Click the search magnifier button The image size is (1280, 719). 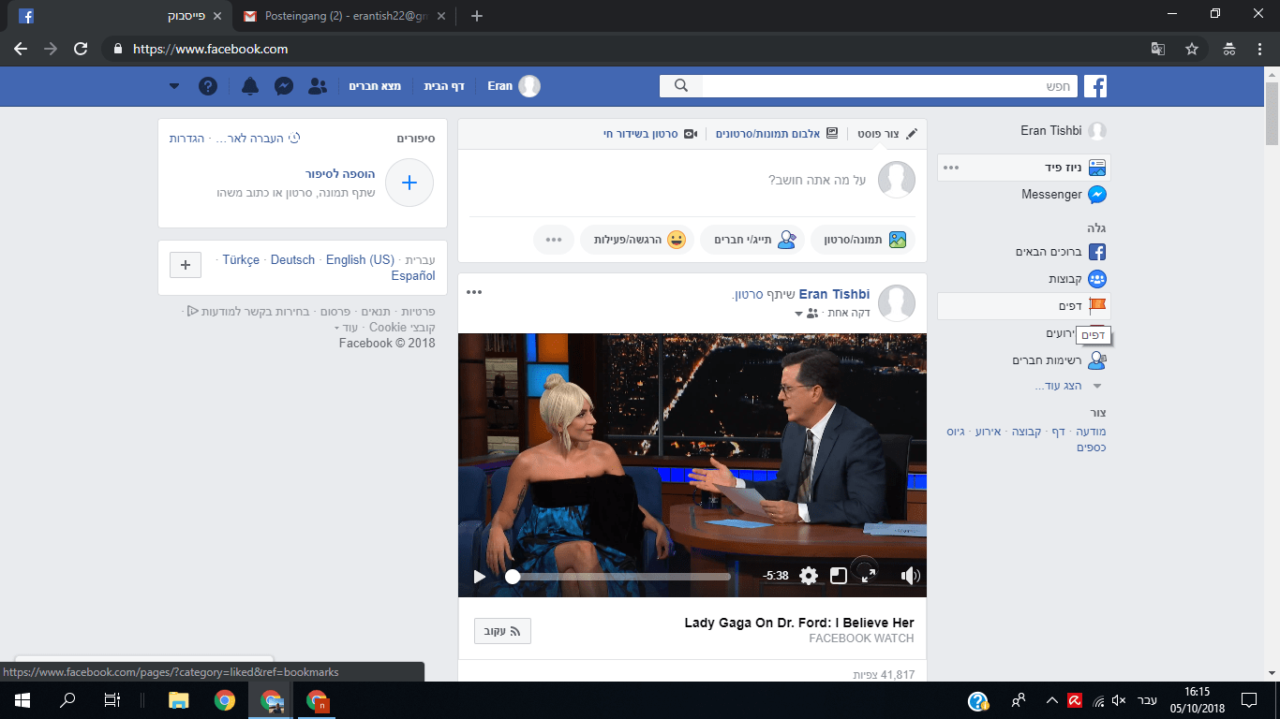(681, 86)
